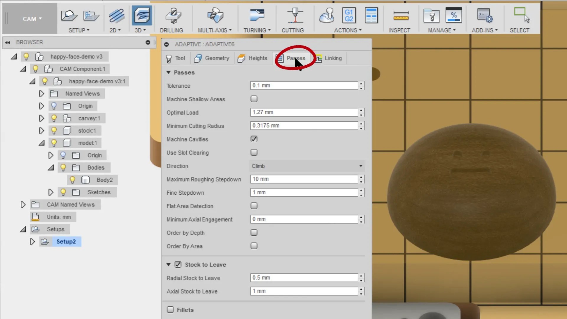567x319 pixels.
Task: Increase Tolerance with the stepper arrow
Action: [361, 84]
